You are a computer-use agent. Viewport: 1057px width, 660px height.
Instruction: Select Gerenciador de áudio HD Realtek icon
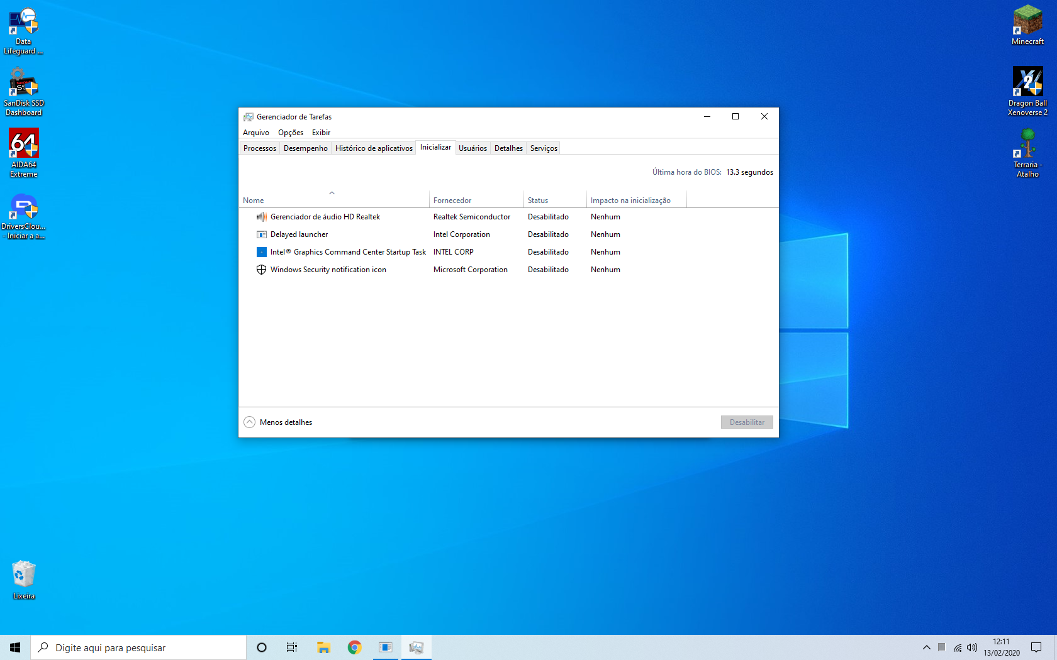click(x=262, y=217)
